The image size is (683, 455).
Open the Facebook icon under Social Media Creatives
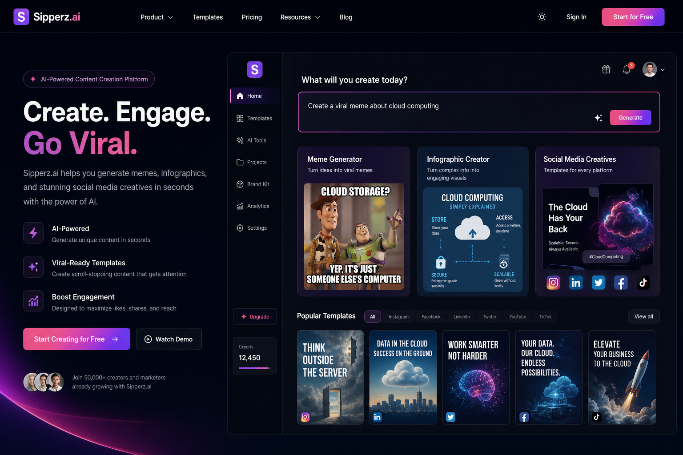621,283
